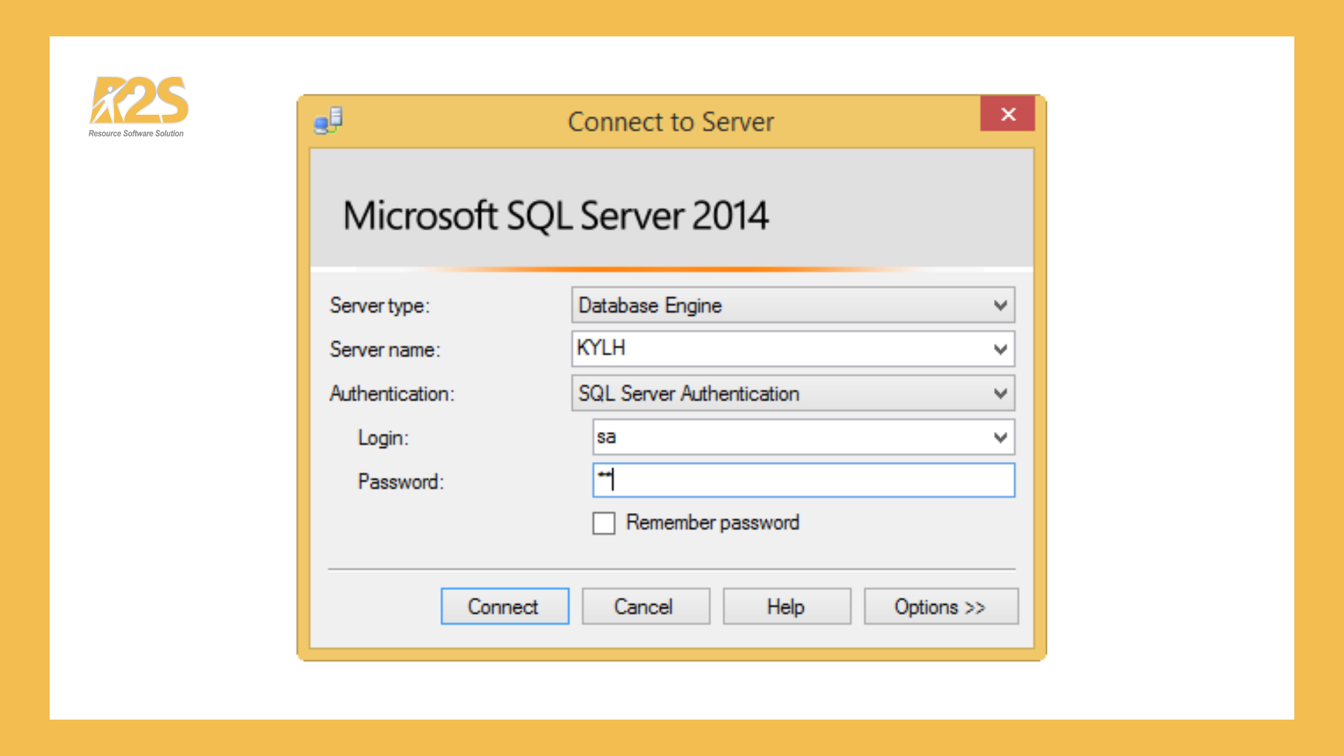
Task: Click the R2S Resource Software Solution logo
Action: (137, 105)
